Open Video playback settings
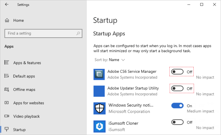Viewport: 221px width, 135px height. [x=27, y=117]
